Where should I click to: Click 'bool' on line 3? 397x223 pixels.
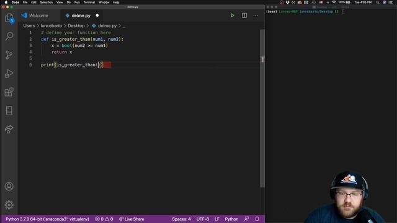pyautogui.click(x=67, y=45)
